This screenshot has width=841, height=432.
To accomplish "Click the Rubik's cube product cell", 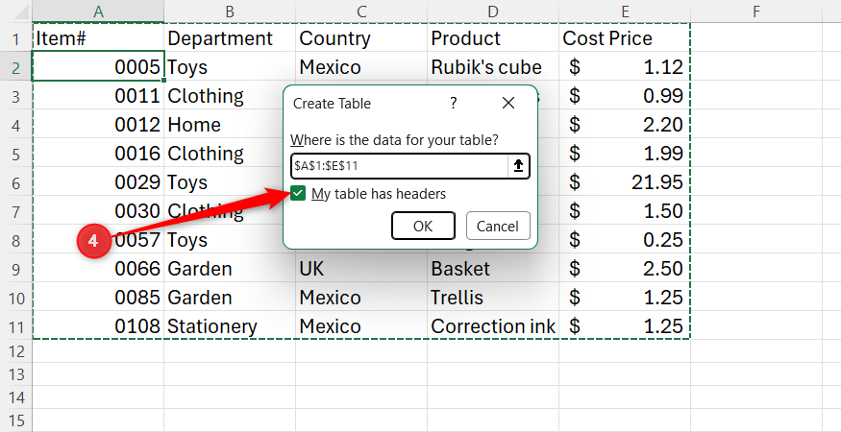I will tap(493, 67).
